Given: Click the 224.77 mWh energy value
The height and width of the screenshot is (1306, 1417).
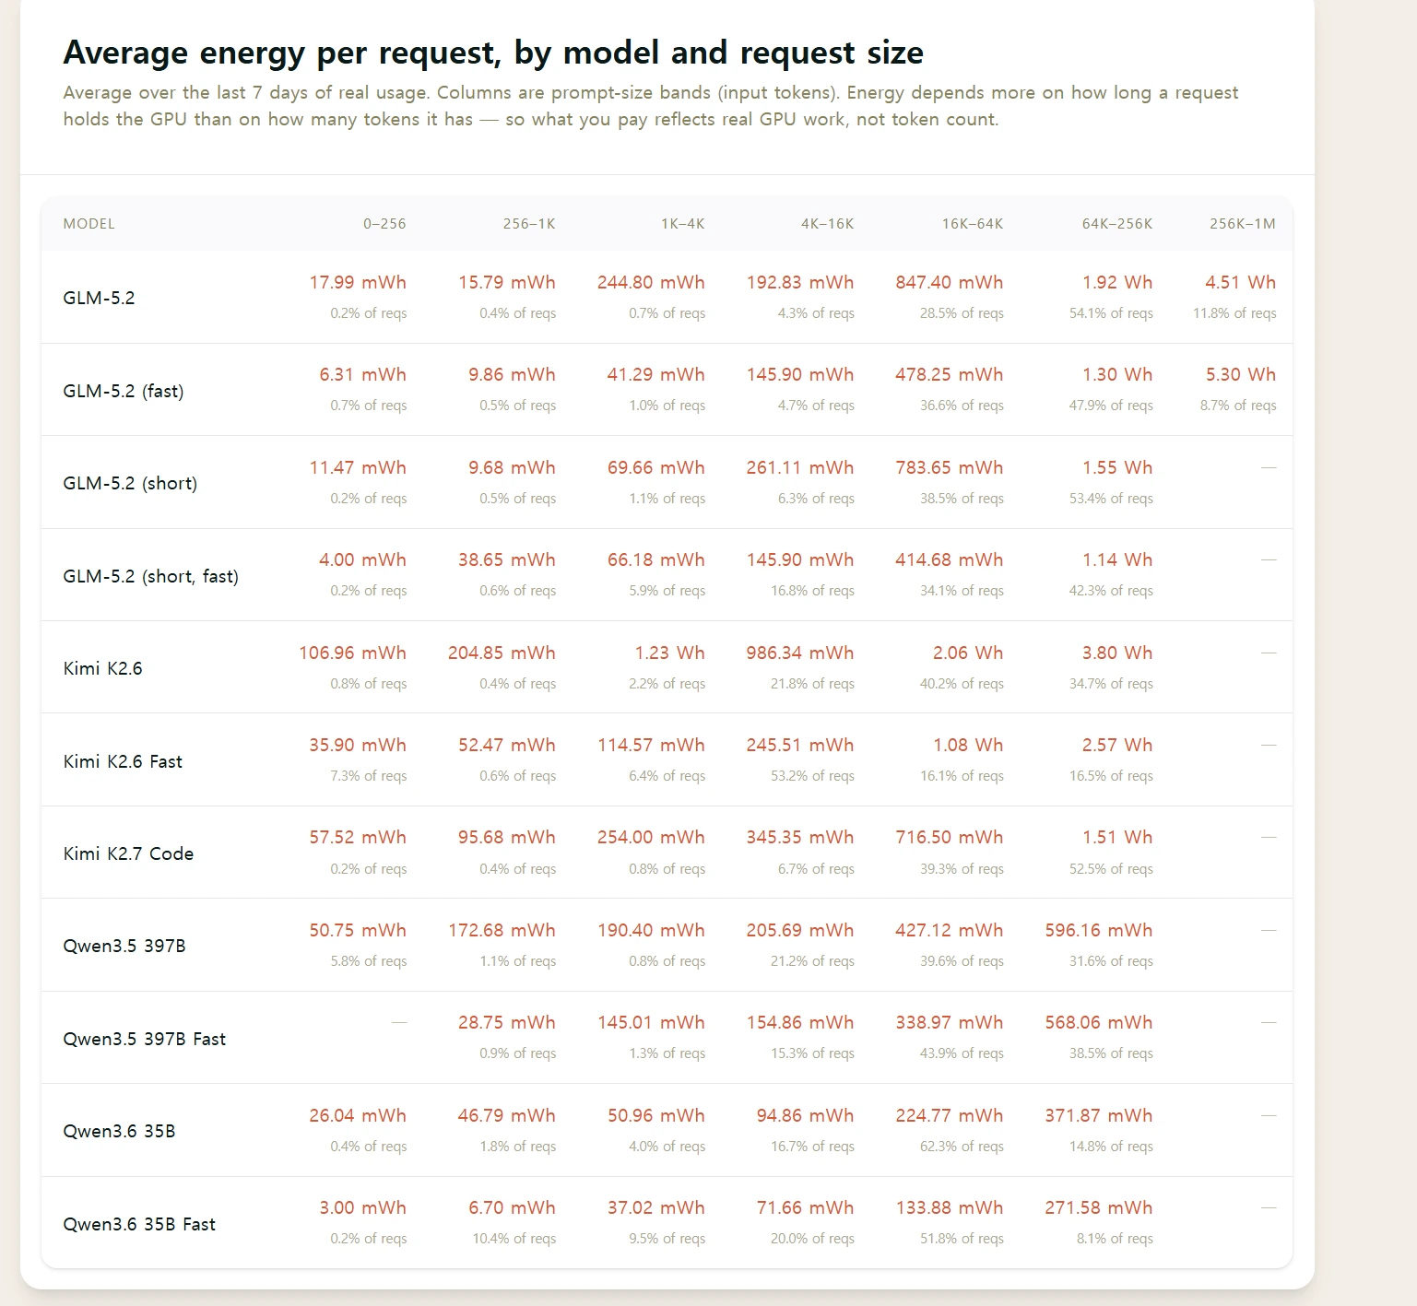Looking at the screenshot, I should 950,1115.
